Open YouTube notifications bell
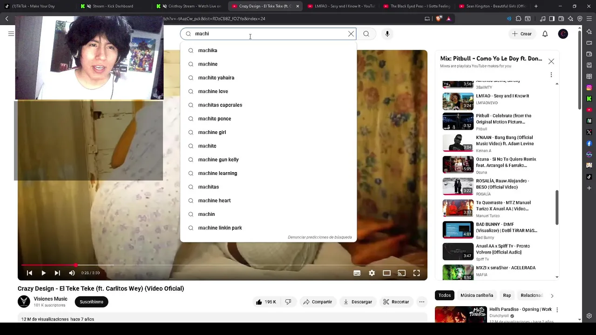Screen dimensions: 596x335 [545, 33]
